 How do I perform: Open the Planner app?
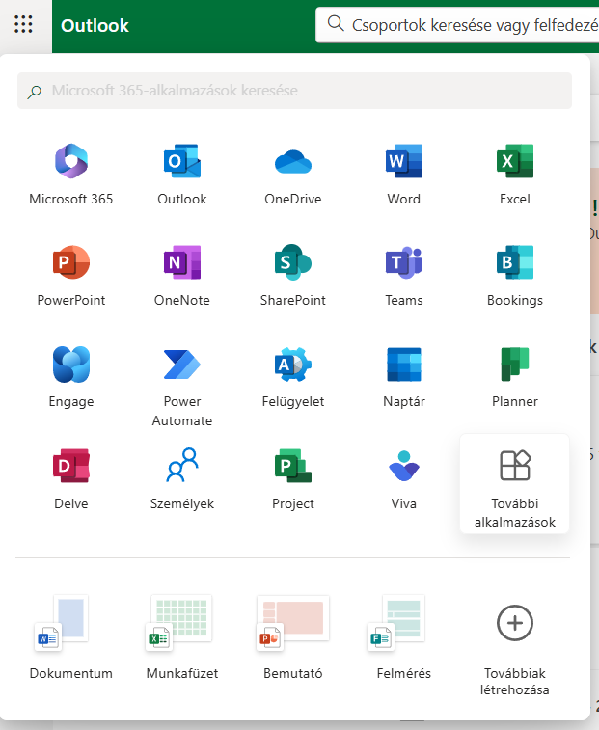point(514,378)
